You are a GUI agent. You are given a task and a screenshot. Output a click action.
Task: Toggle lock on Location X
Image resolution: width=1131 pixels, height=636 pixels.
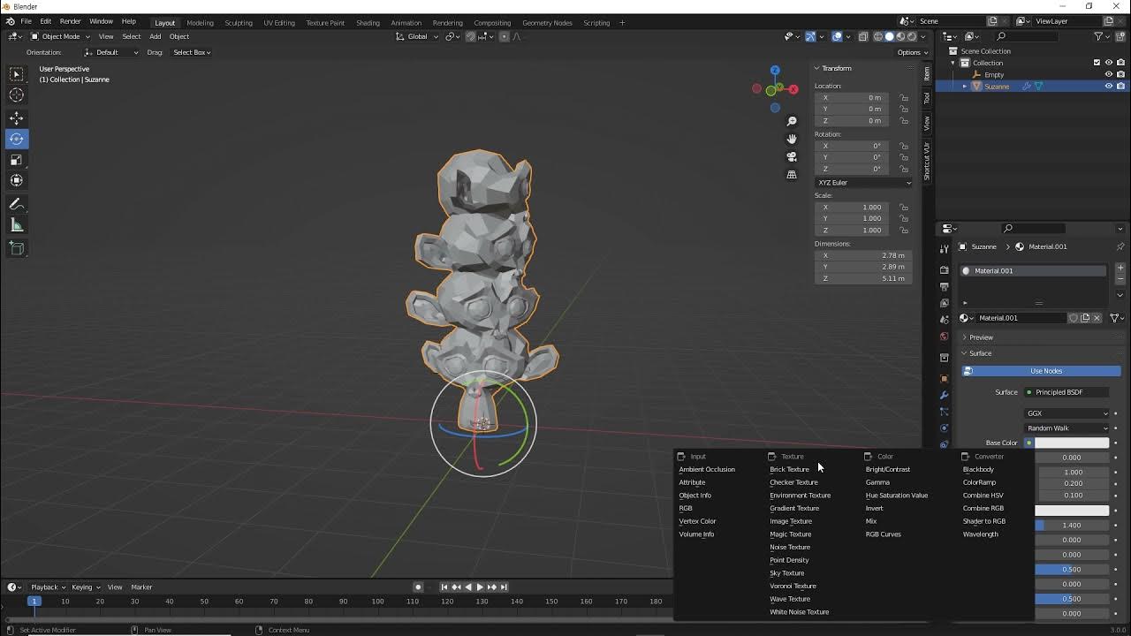tap(904, 97)
